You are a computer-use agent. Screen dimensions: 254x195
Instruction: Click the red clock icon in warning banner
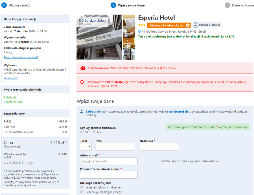pyautogui.click(x=82, y=82)
